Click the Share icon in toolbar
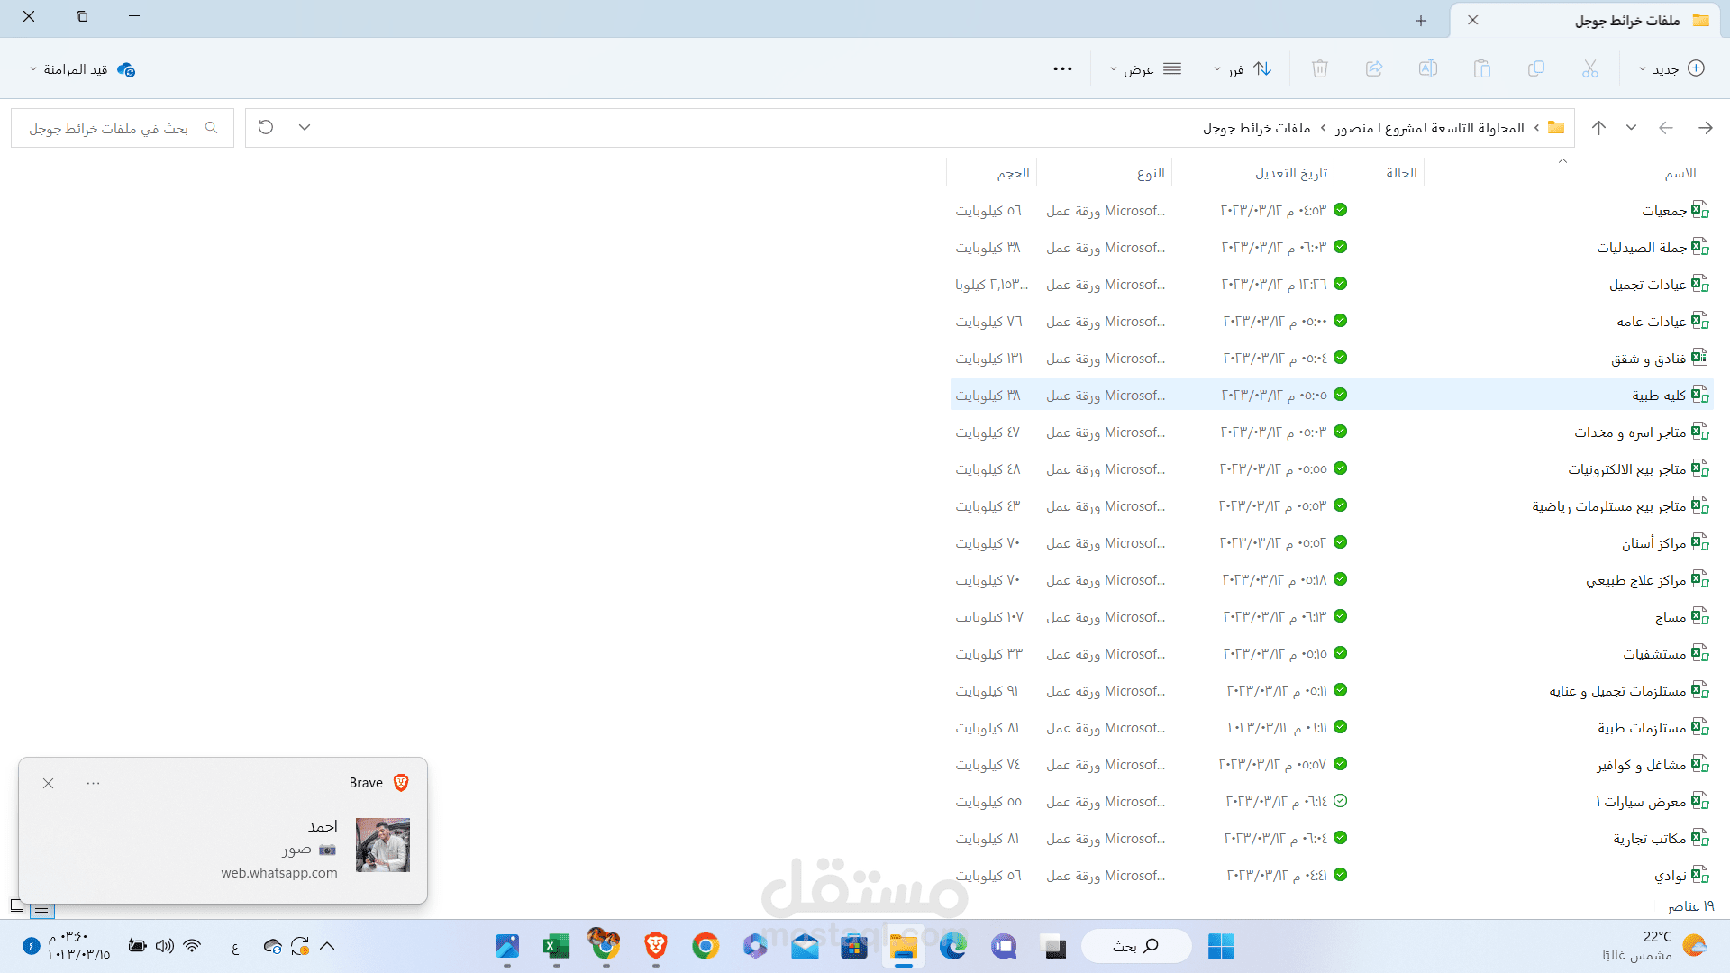Screen dimensions: 1730x973 1374,68
